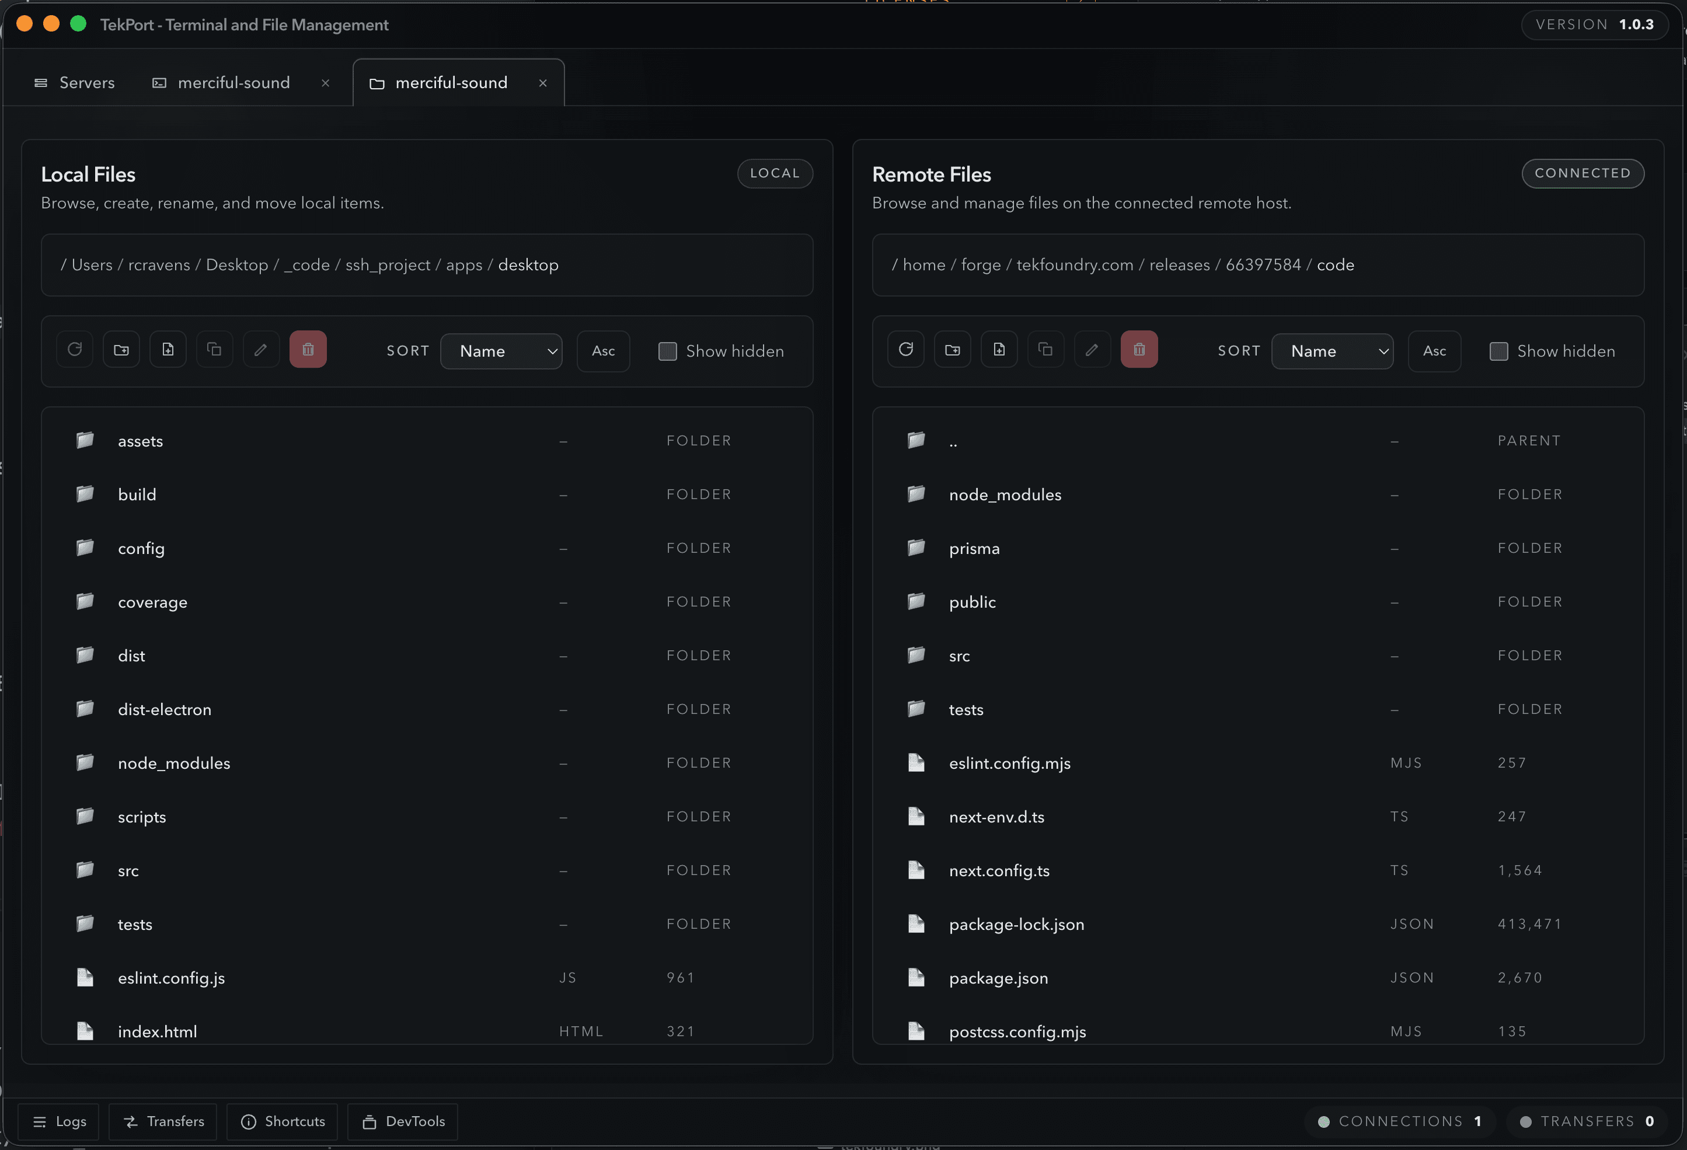Enable Show hidden for Local Files
Screen dimensions: 1687x1150
point(667,351)
